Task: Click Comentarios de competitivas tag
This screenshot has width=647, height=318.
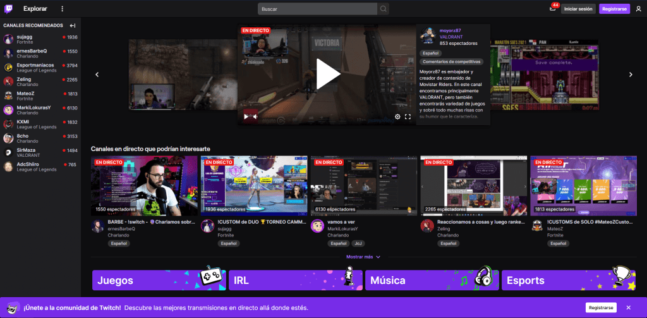Action: (x=451, y=61)
